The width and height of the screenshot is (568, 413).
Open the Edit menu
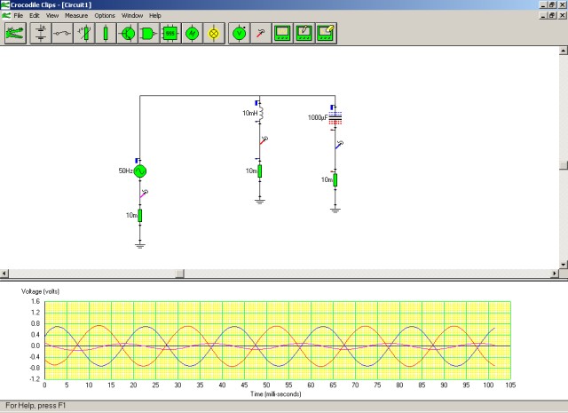pyautogui.click(x=35, y=16)
